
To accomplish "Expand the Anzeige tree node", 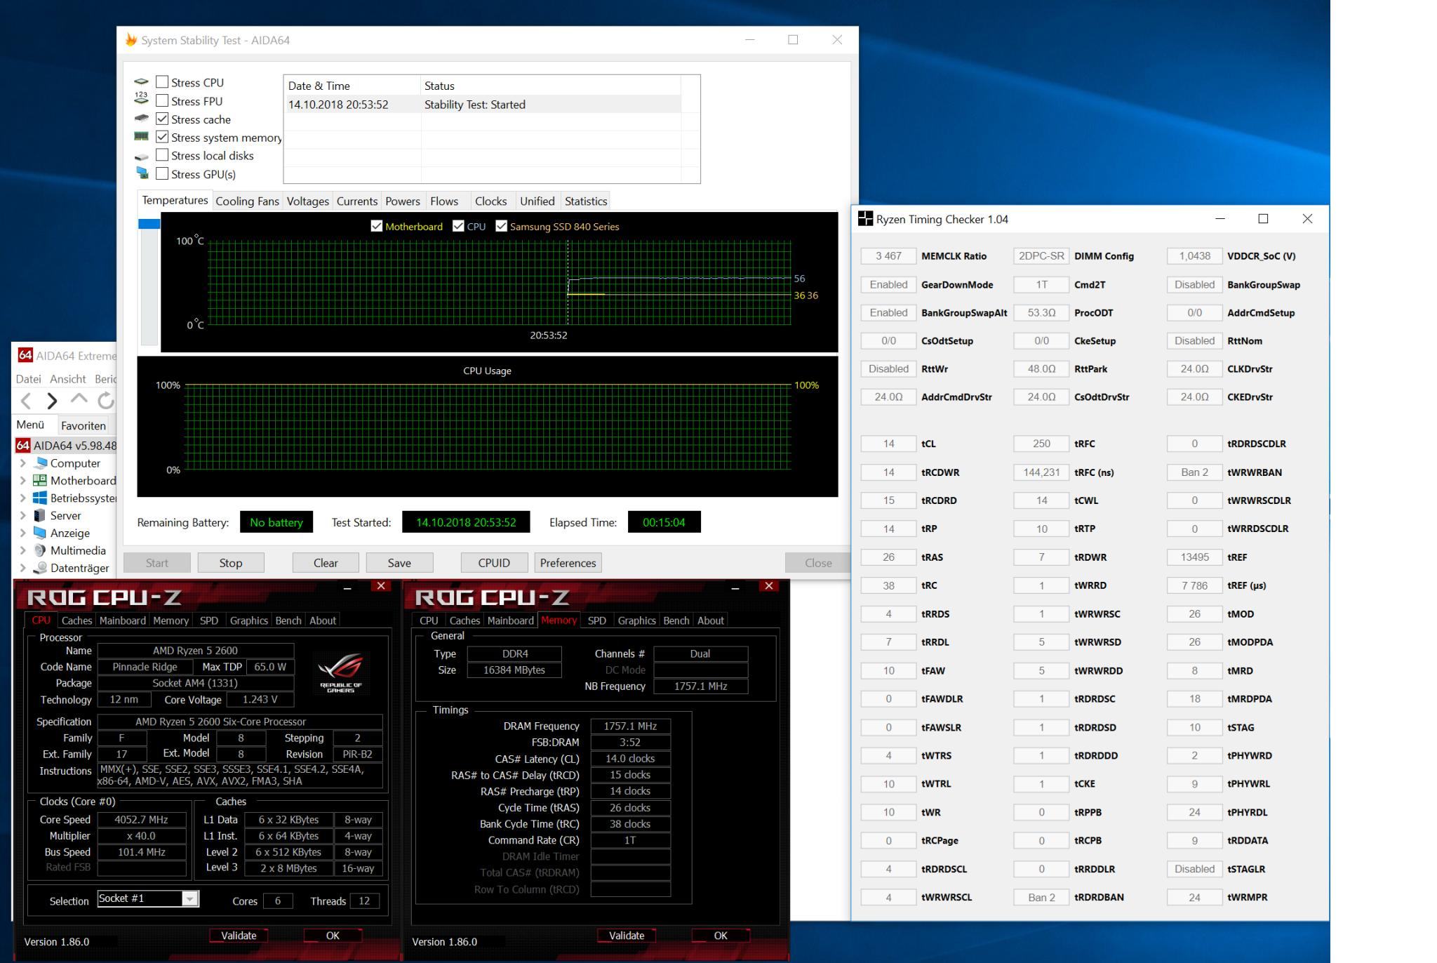I will (x=23, y=533).
